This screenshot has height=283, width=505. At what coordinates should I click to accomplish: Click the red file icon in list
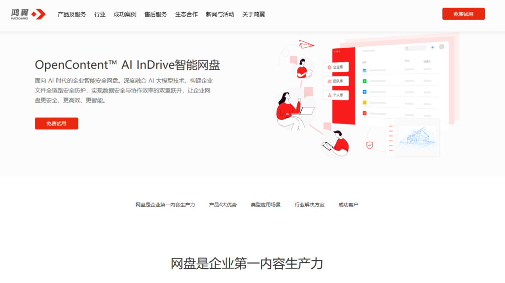pyautogui.click(x=364, y=113)
